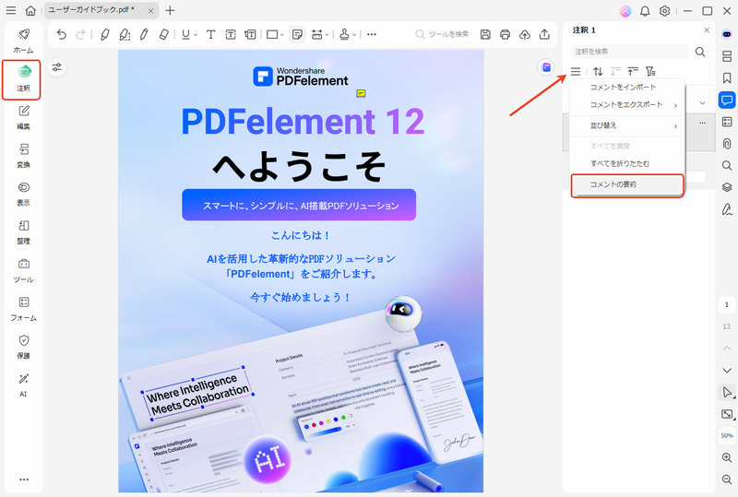The image size is (738, 497).
Task: Open the more tools ellipsis in toolbar
Action: pos(372,34)
